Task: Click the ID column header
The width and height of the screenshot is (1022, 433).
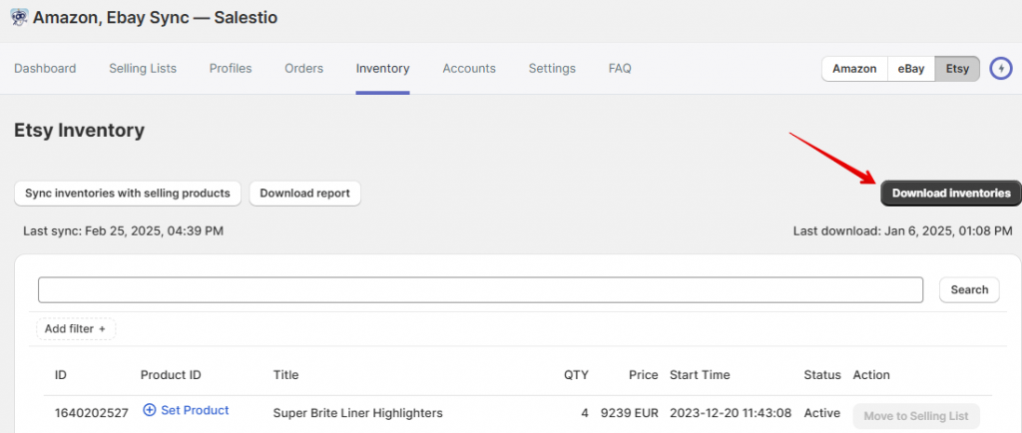Action: point(61,375)
